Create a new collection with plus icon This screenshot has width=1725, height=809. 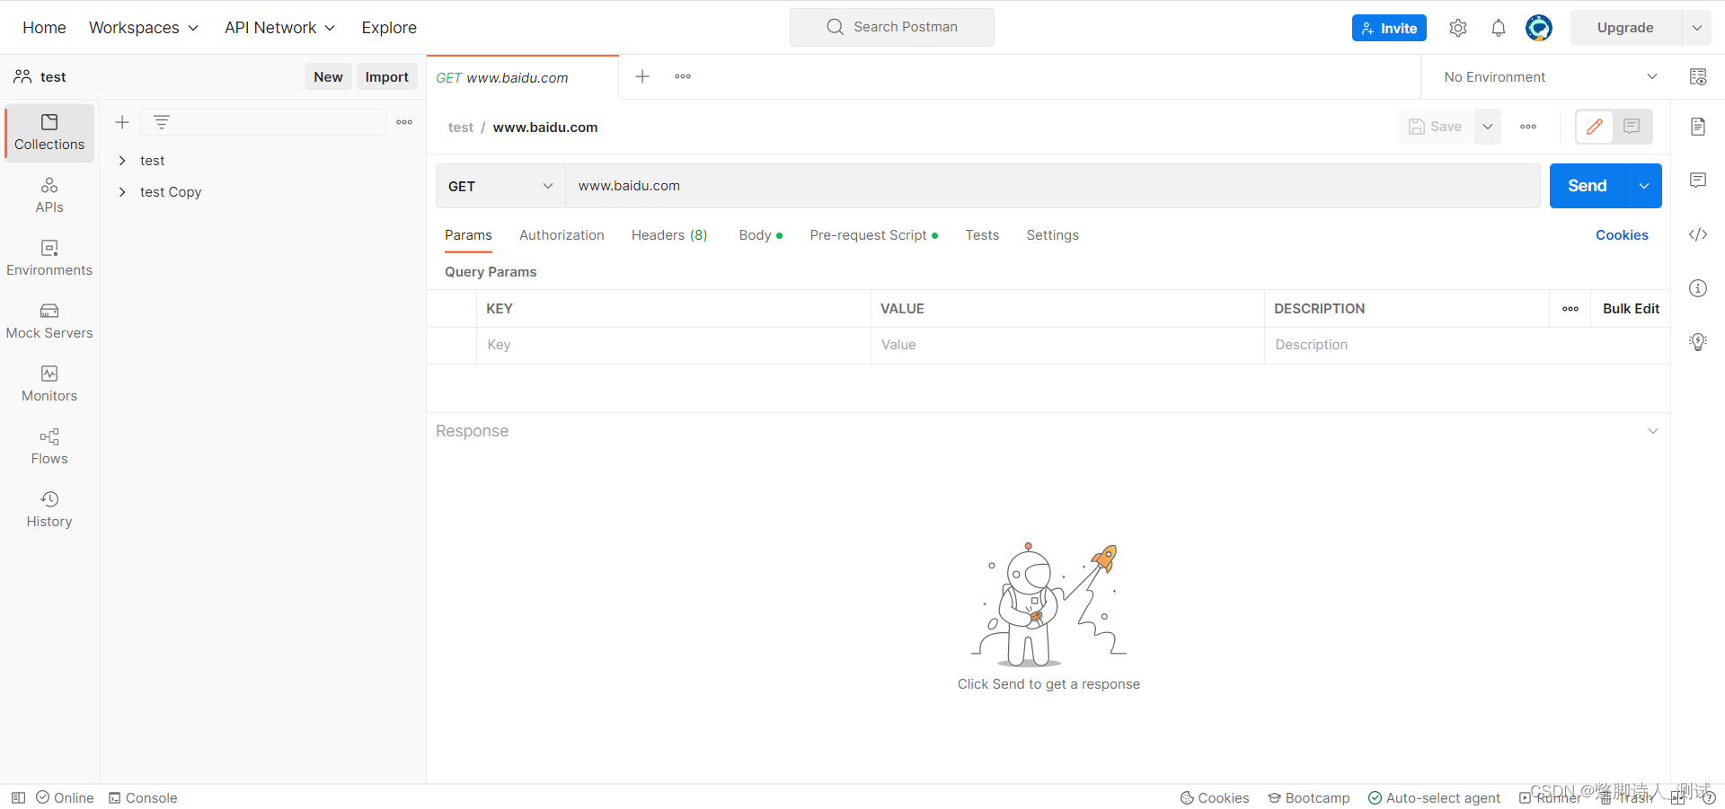122,122
